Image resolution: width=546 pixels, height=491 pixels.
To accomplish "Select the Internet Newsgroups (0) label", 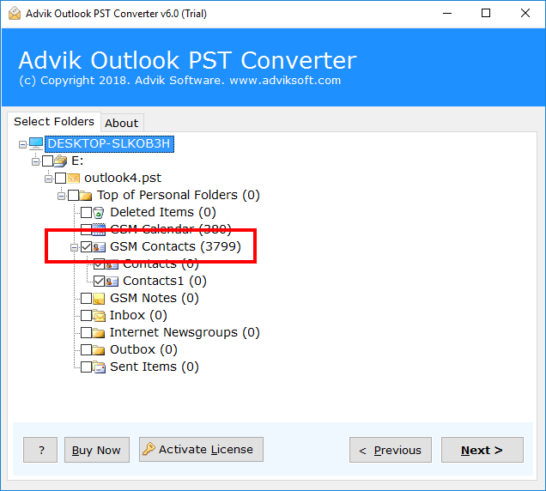I will [x=185, y=332].
